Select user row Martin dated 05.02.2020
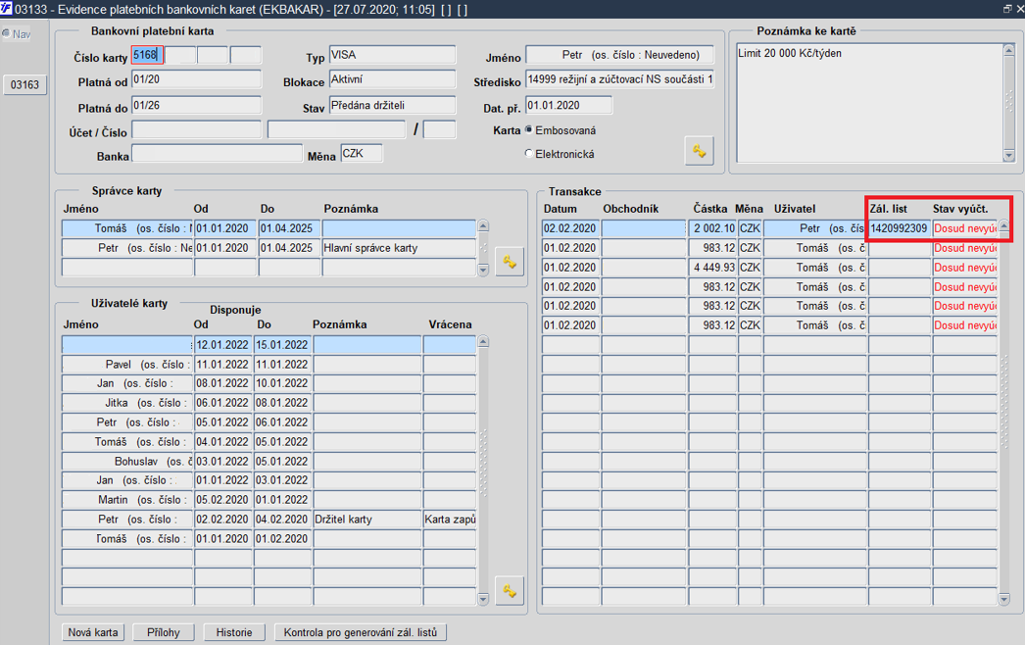Viewport: 1025px width, 645px height. (x=268, y=500)
